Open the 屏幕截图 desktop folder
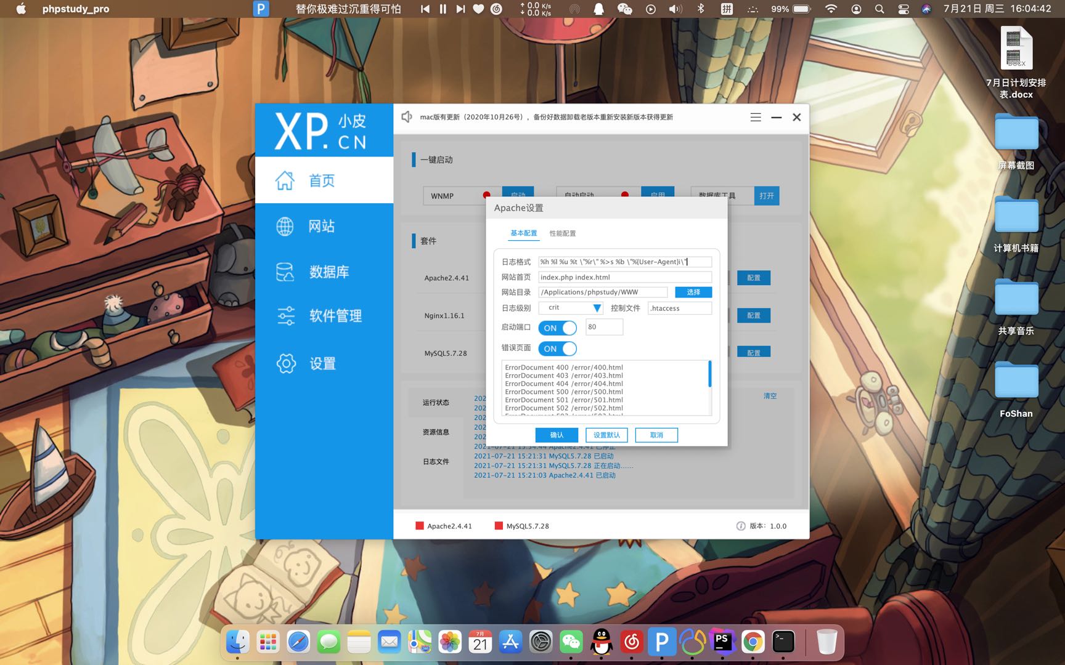Image resolution: width=1065 pixels, height=665 pixels. click(1016, 141)
